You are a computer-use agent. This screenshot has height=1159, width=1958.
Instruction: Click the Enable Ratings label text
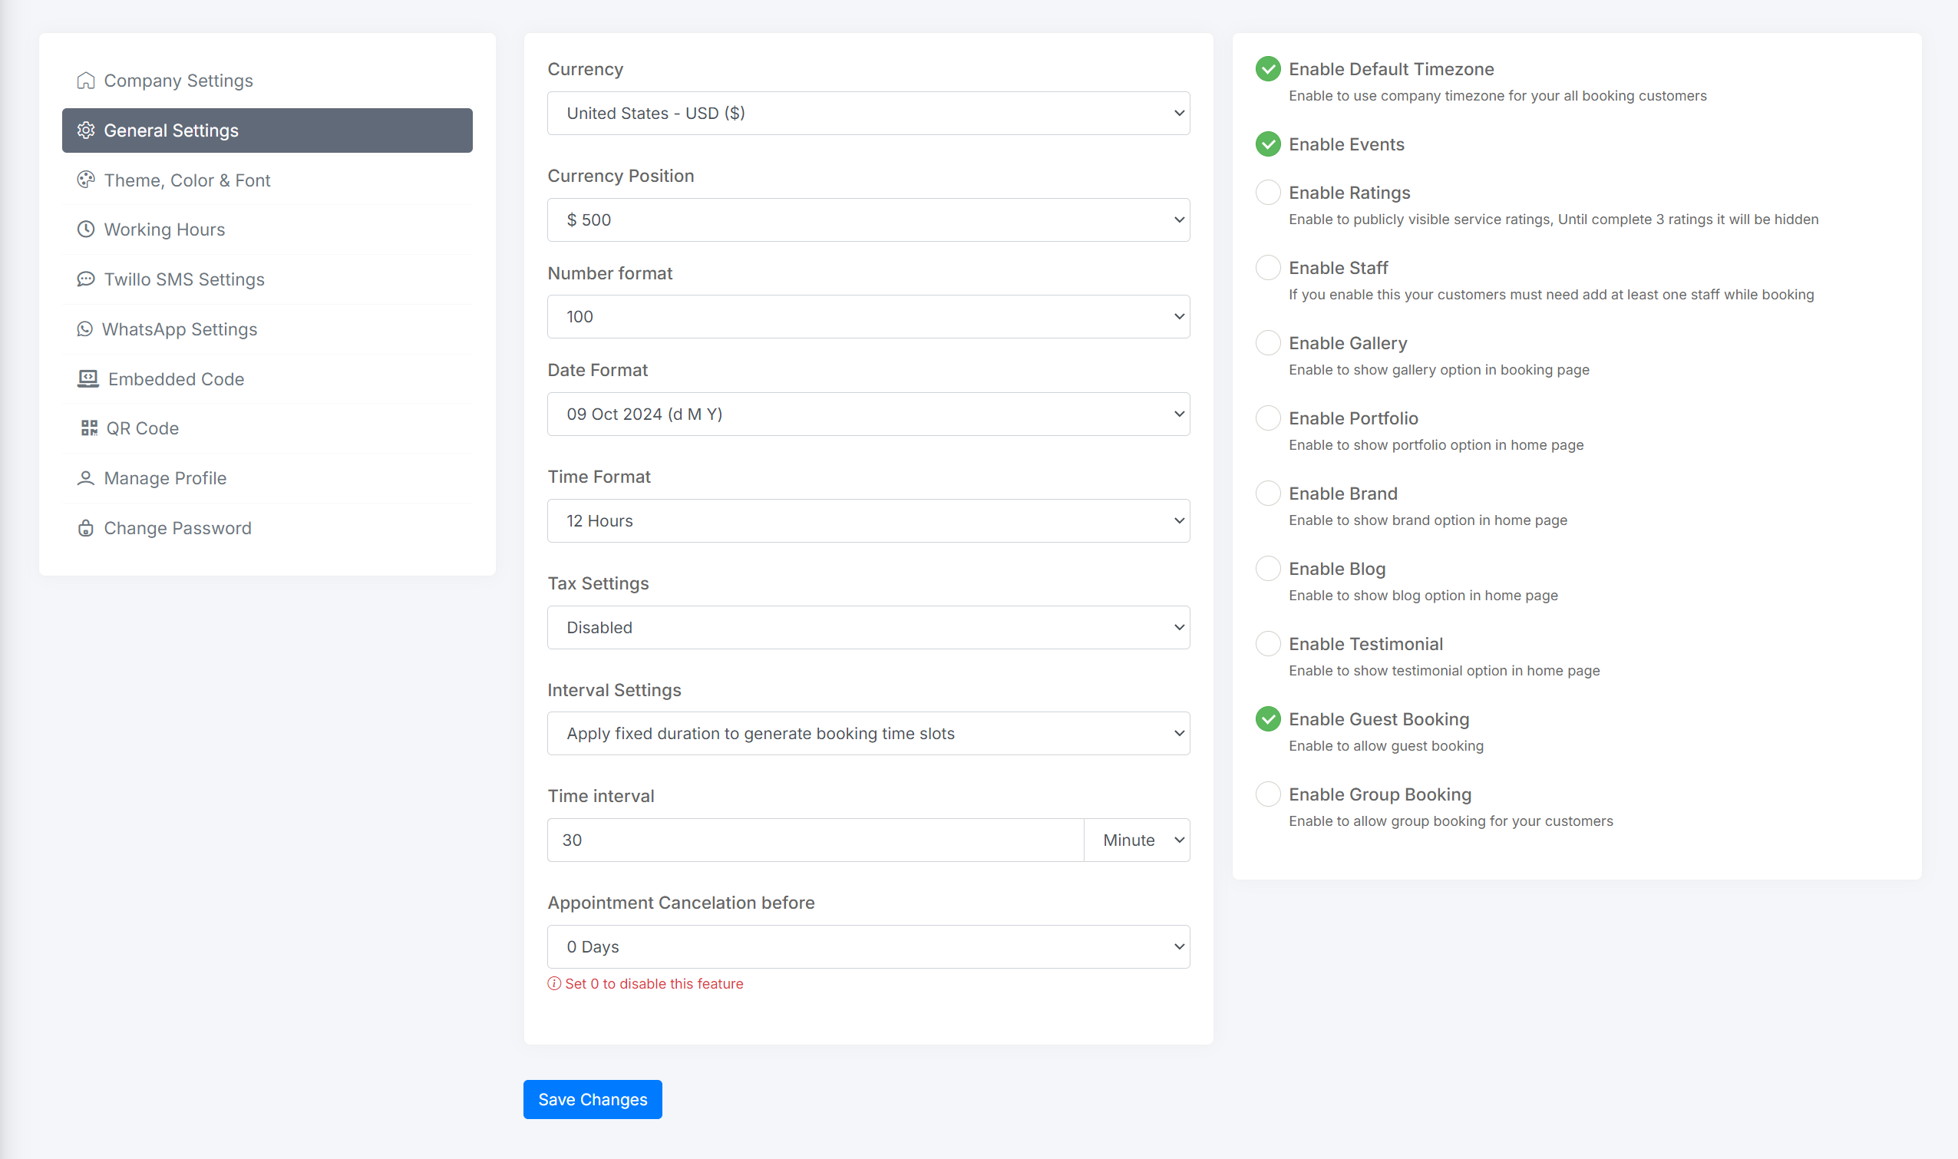click(1349, 193)
